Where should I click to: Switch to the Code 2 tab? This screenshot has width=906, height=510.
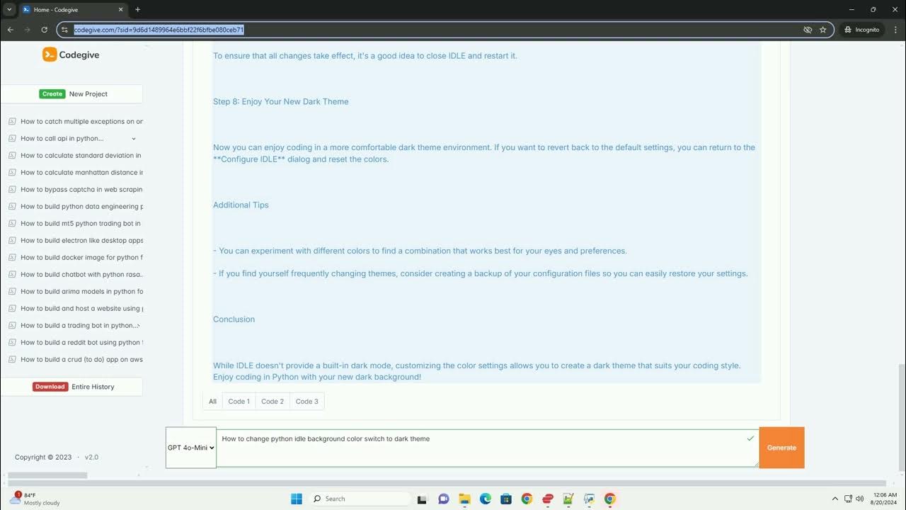(273, 401)
